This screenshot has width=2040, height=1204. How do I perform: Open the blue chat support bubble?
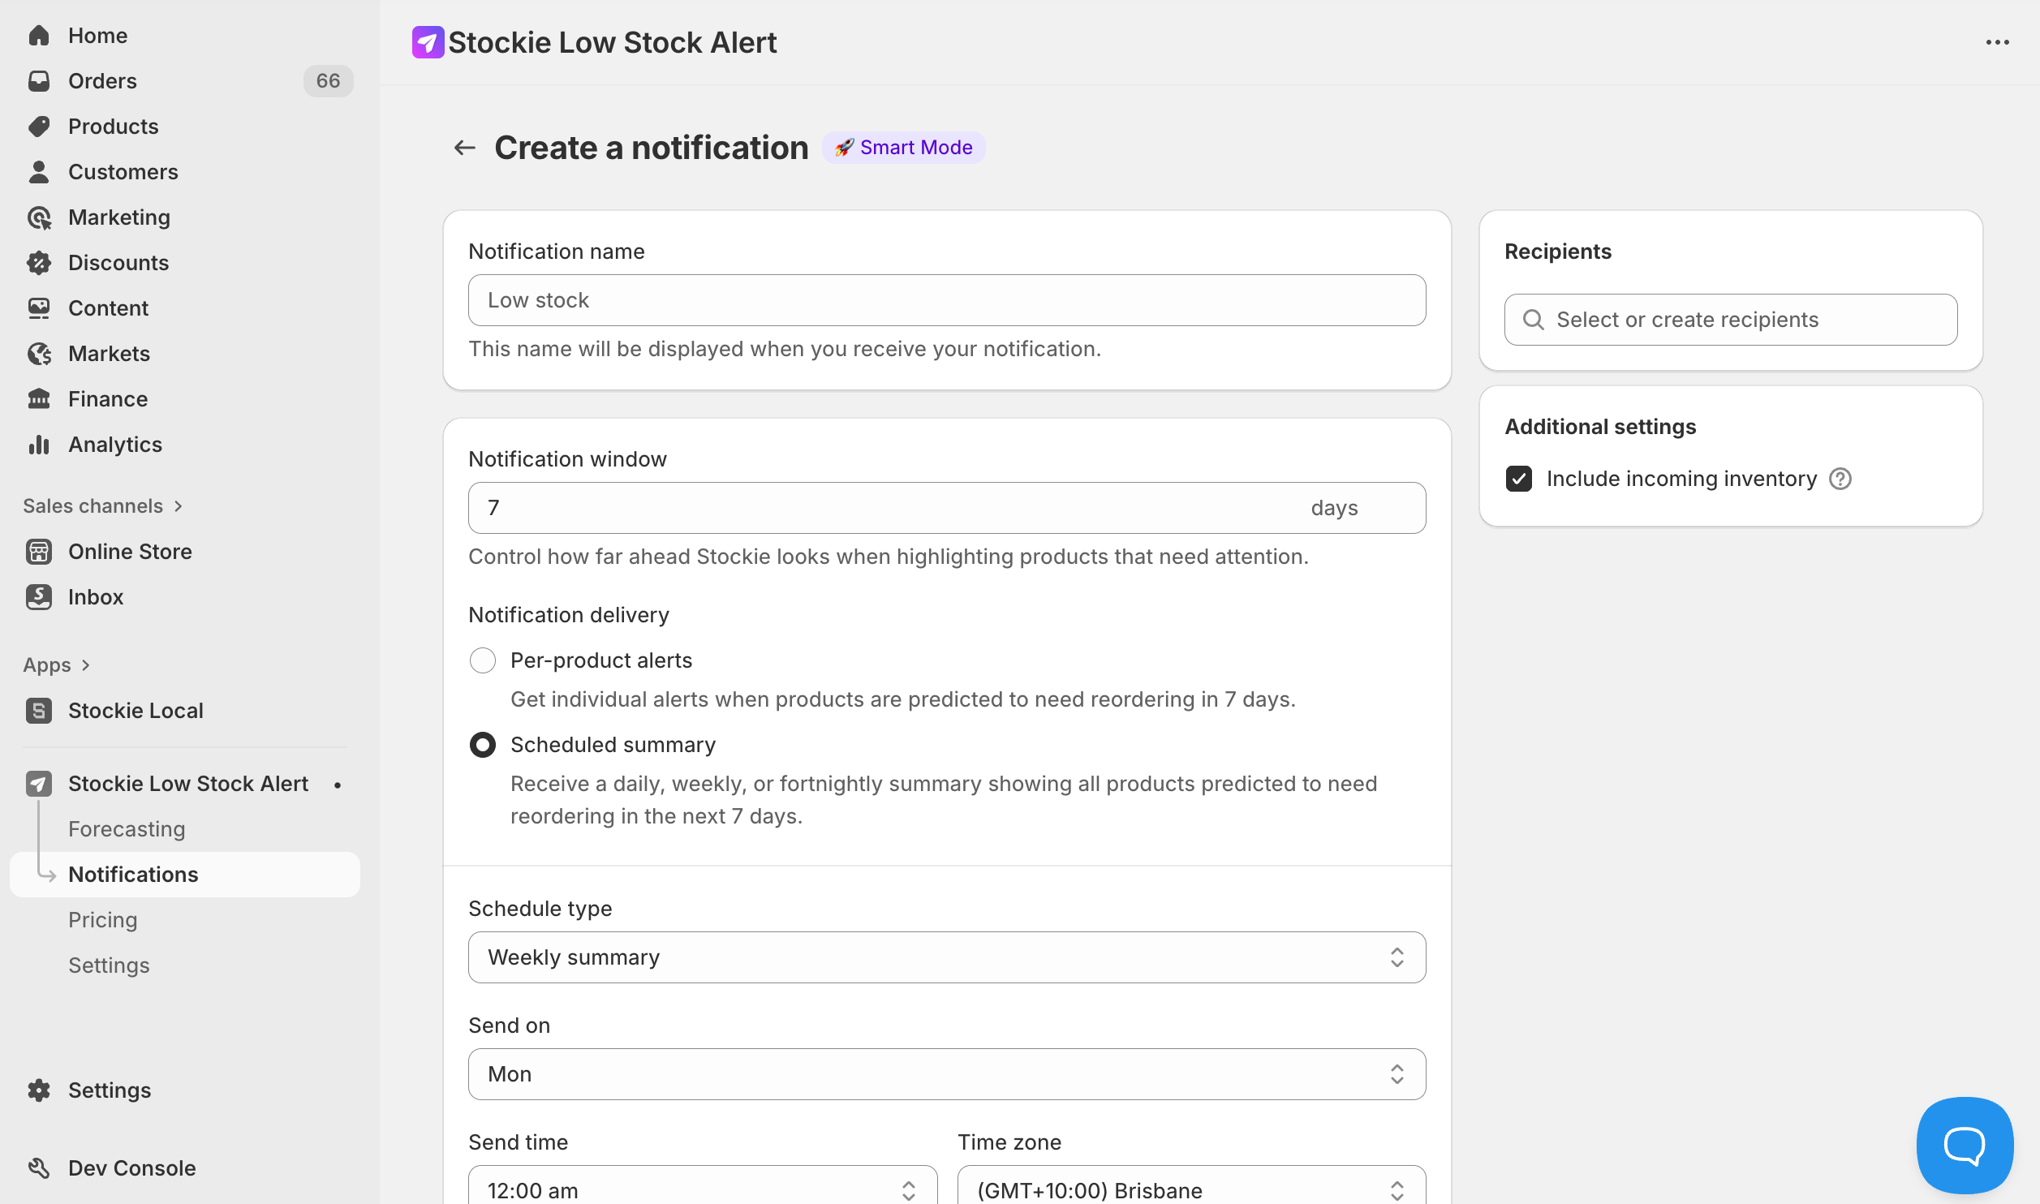(x=1964, y=1145)
